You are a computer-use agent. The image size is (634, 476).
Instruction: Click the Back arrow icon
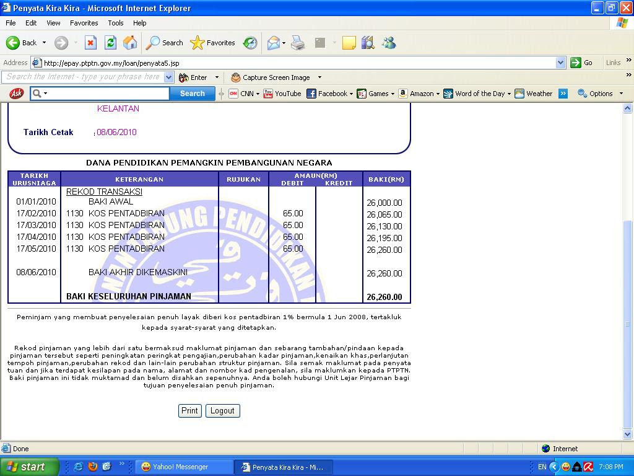tap(13, 43)
